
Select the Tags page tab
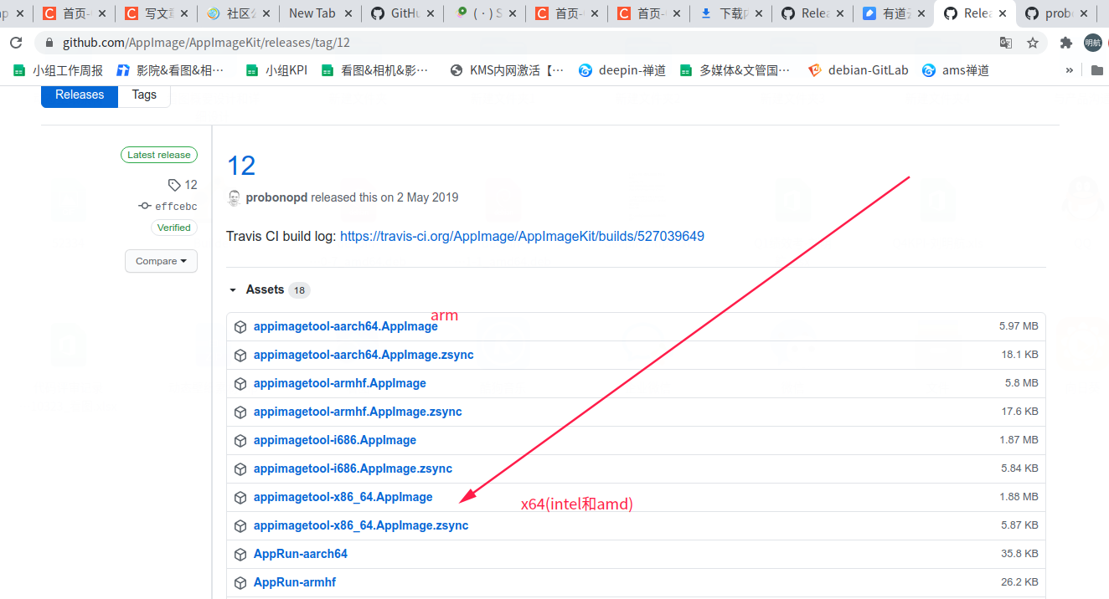(x=144, y=95)
